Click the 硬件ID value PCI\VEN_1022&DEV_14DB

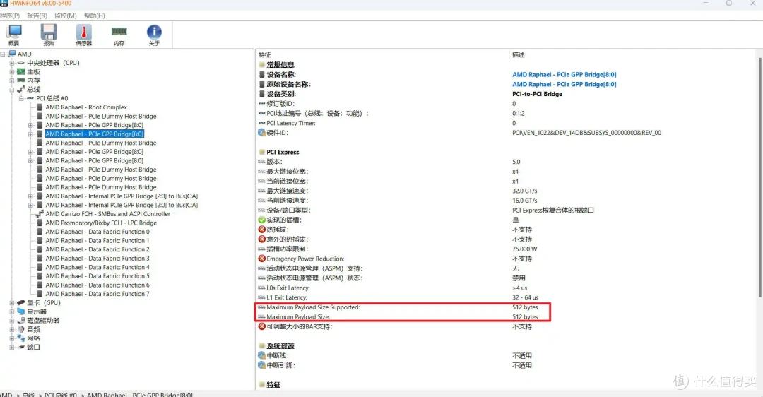point(586,132)
